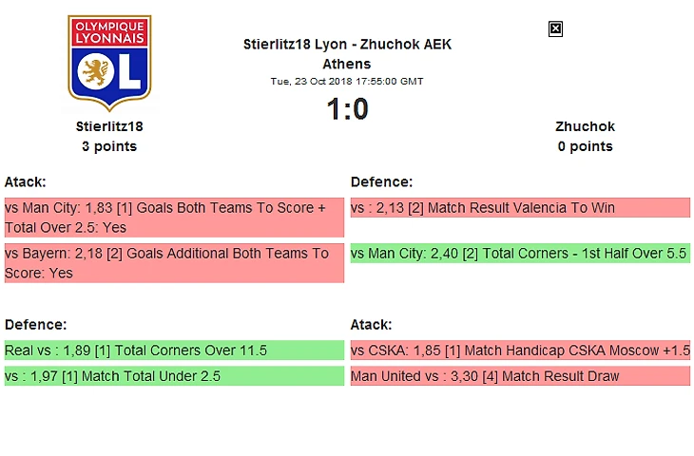Click the Stierlitz18 Lyon - Zhuchok AEK Athens title
This screenshot has height=456, width=694.
pyautogui.click(x=347, y=54)
